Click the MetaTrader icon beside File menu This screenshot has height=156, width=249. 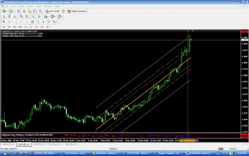tap(2, 6)
